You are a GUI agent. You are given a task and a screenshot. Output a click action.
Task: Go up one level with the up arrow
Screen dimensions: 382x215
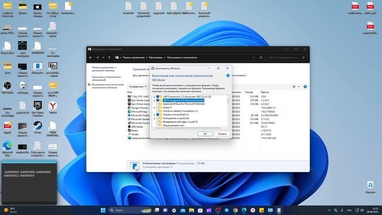tap(109, 58)
